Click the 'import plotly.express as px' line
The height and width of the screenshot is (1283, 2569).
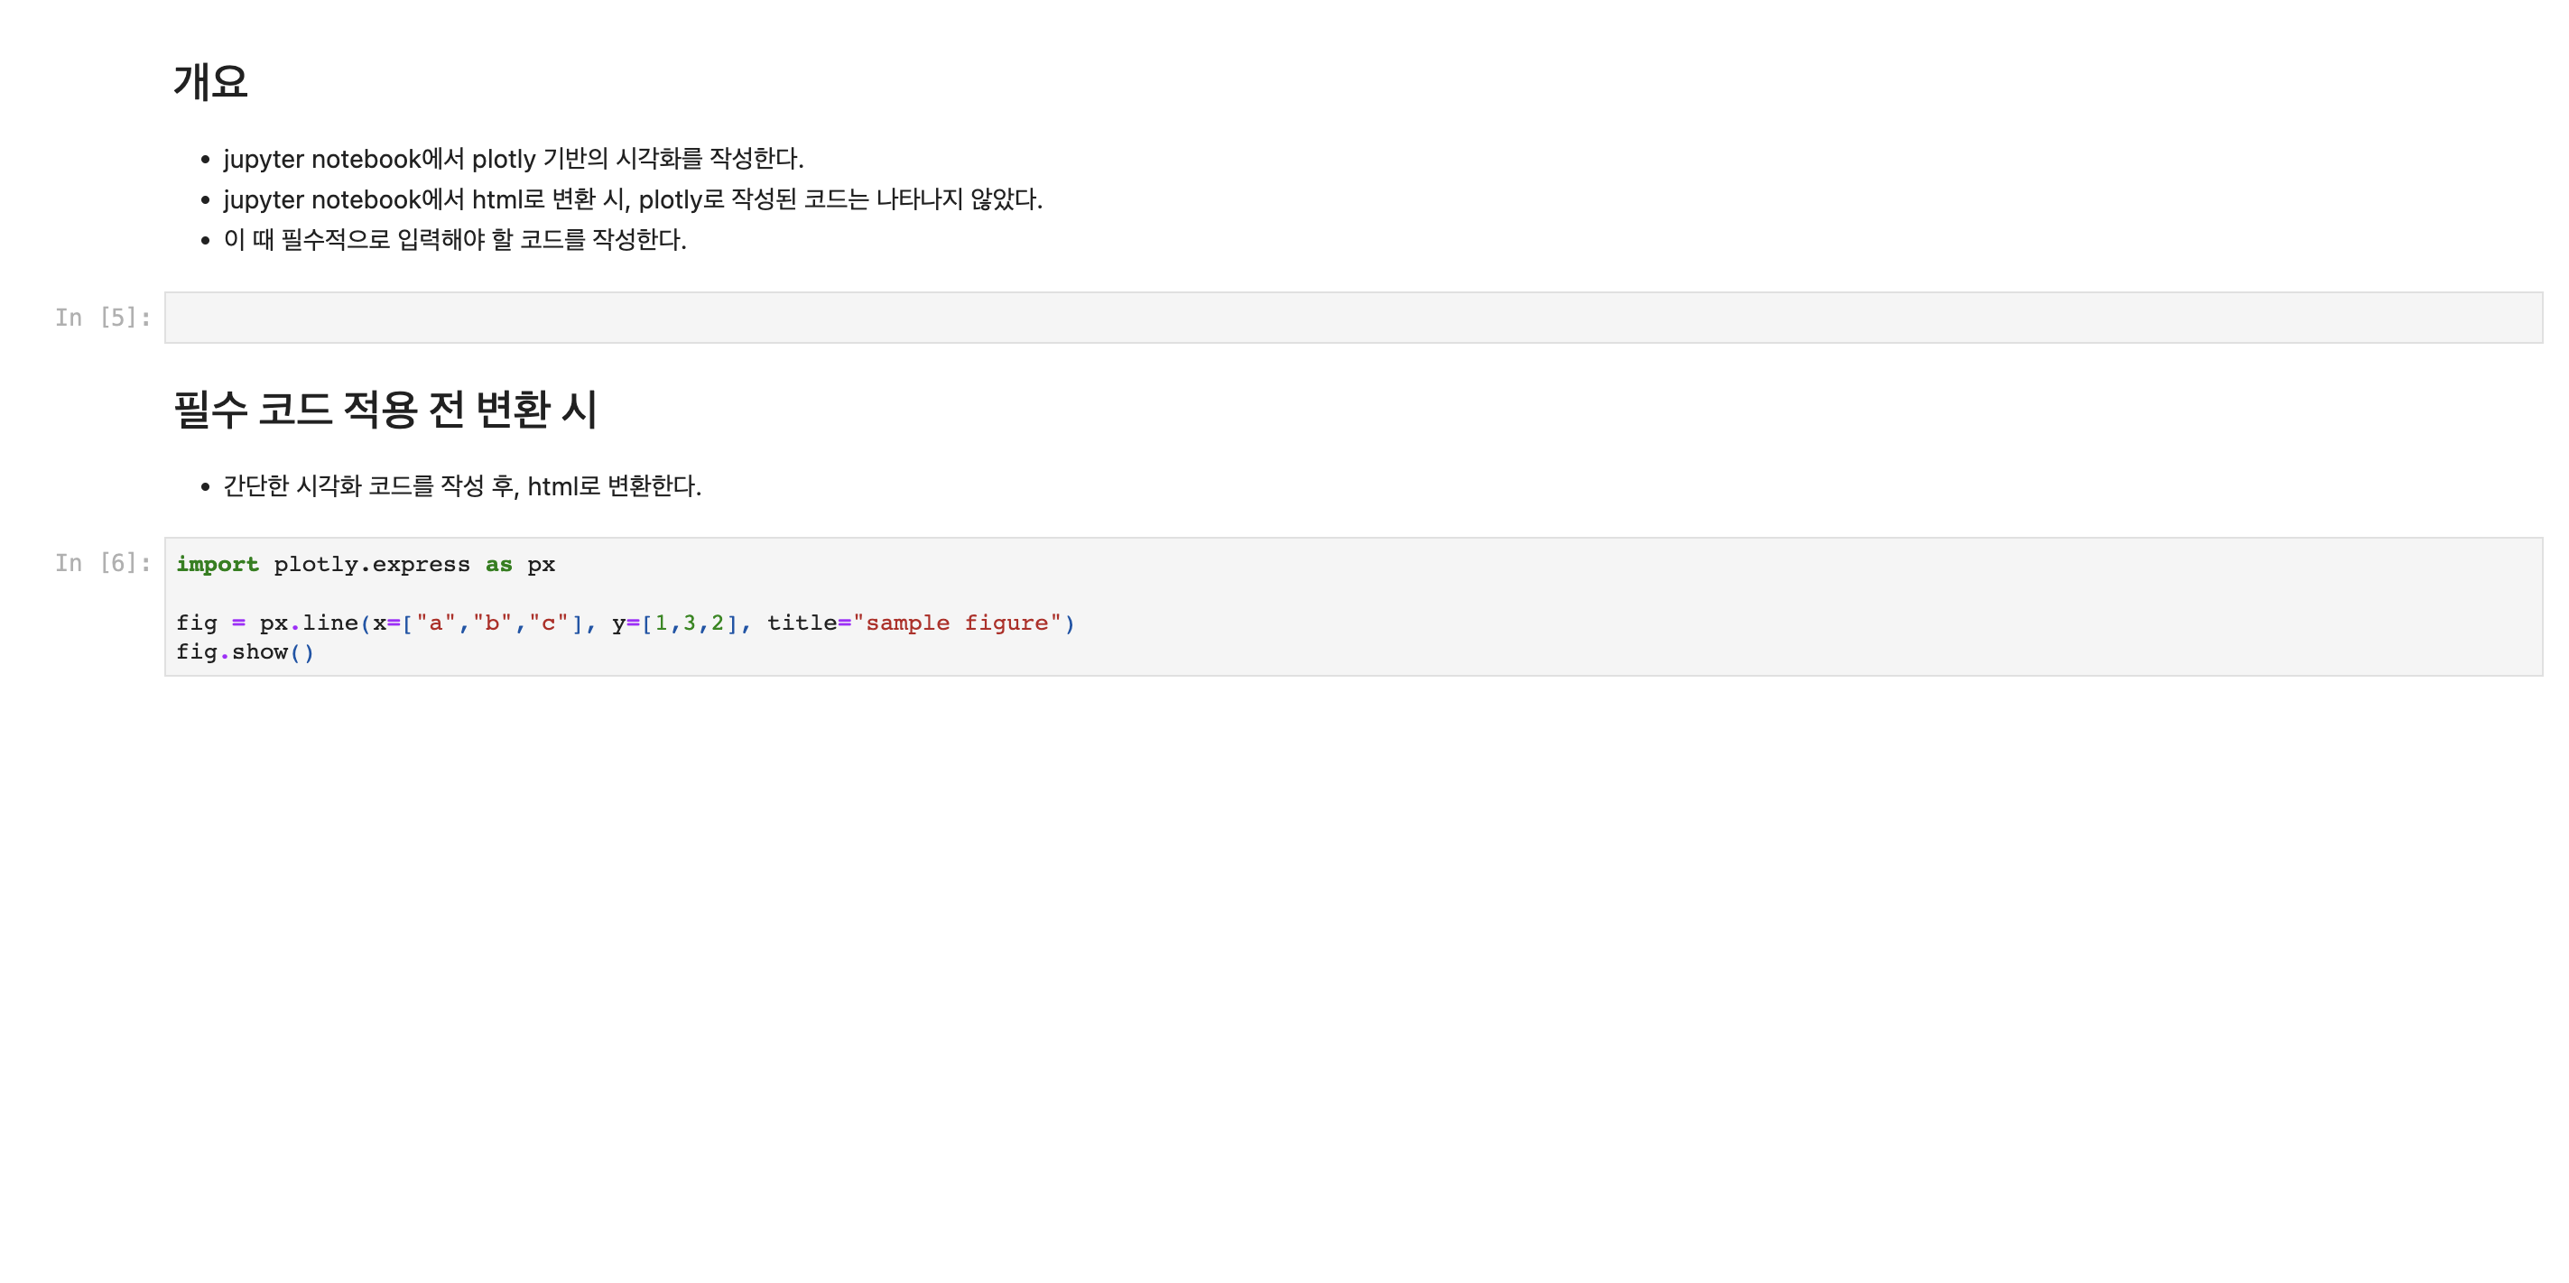pos(366,564)
